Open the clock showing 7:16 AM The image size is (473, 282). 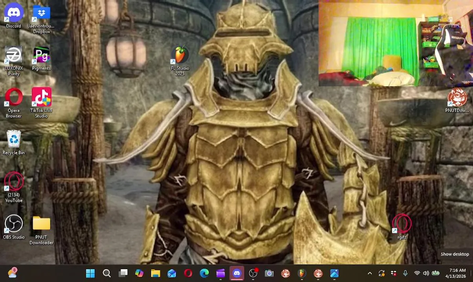[x=456, y=273]
